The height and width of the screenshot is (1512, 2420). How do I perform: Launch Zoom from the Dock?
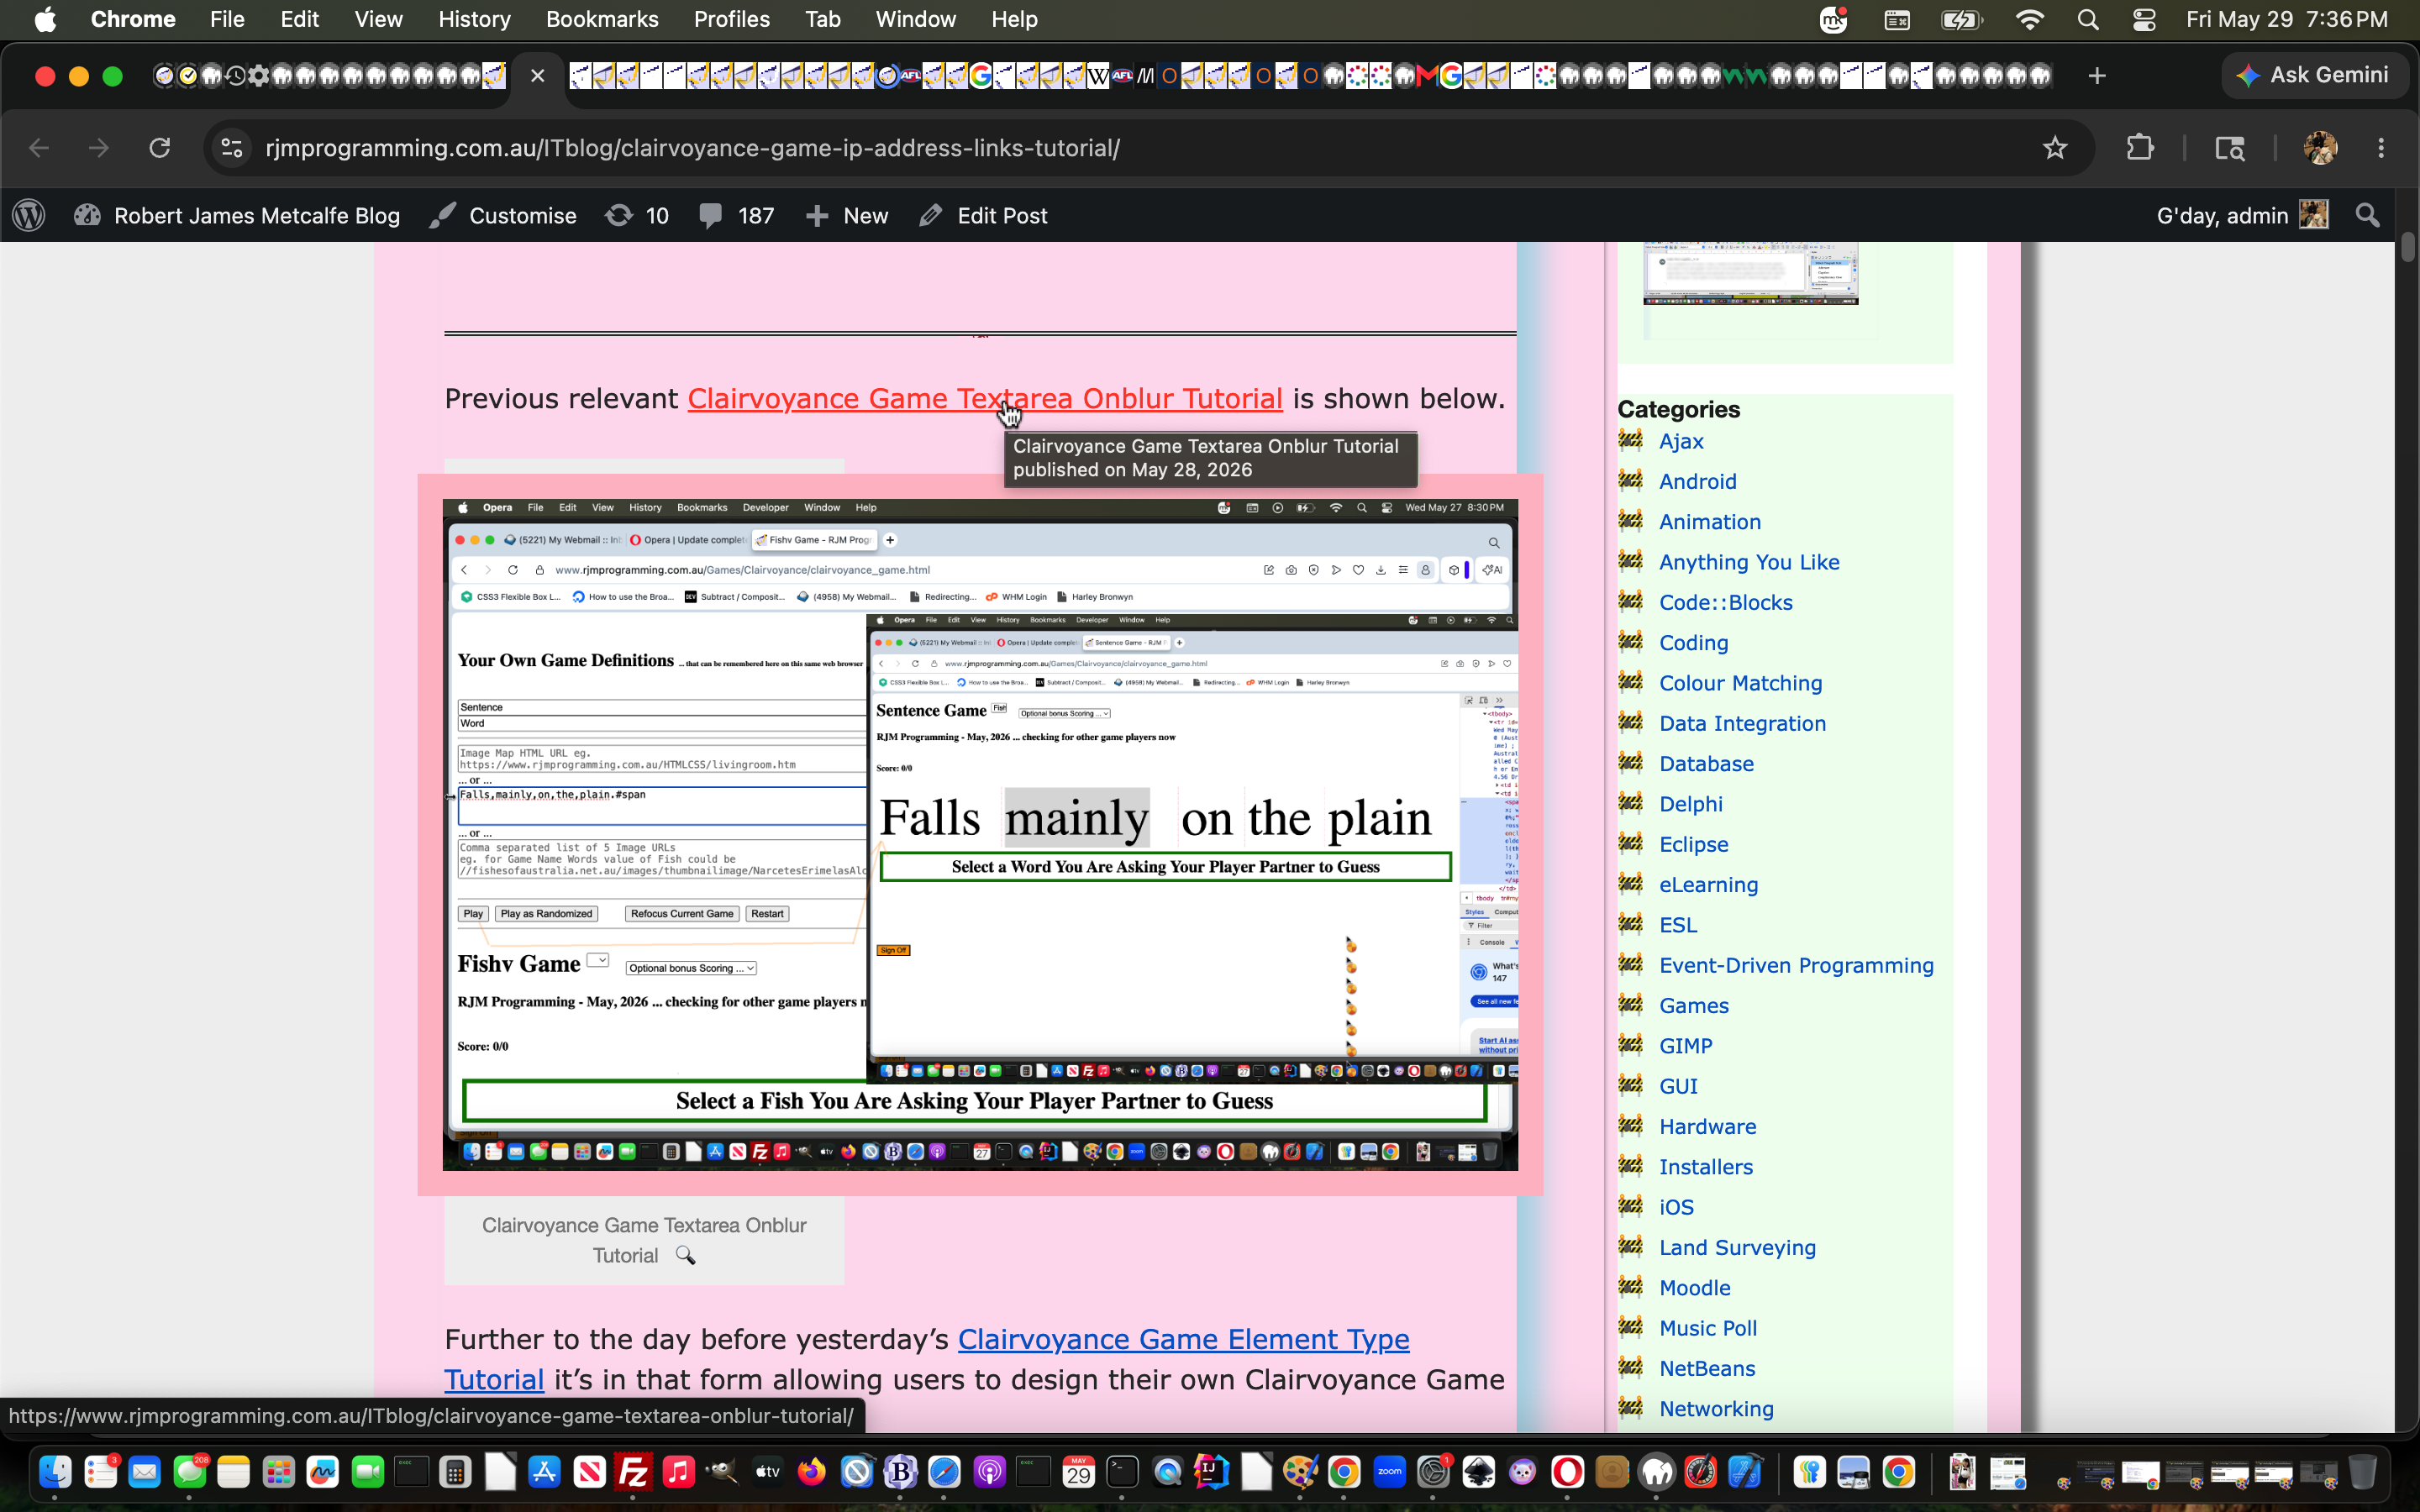[x=1389, y=1472]
